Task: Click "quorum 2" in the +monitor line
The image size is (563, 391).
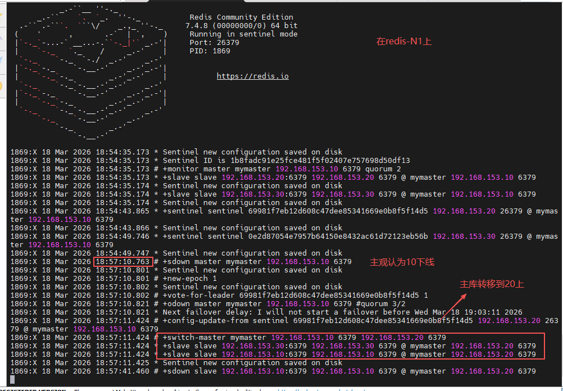Action: pos(383,169)
